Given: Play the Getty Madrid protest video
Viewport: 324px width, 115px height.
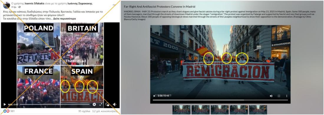Looking at the screenshot, I should pyautogui.click(x=154, y=96).
